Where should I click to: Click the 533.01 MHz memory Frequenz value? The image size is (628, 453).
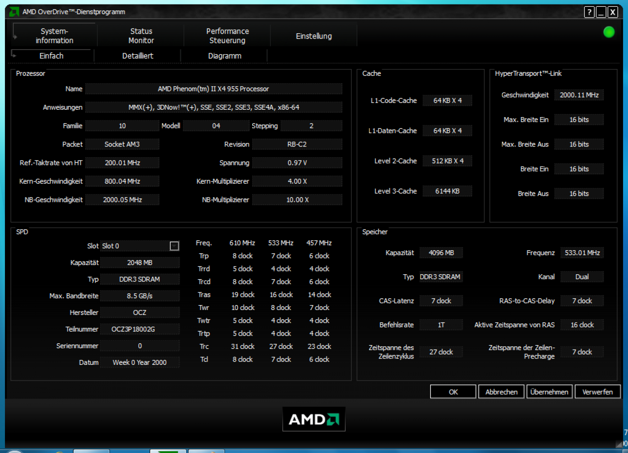[582, 253]
